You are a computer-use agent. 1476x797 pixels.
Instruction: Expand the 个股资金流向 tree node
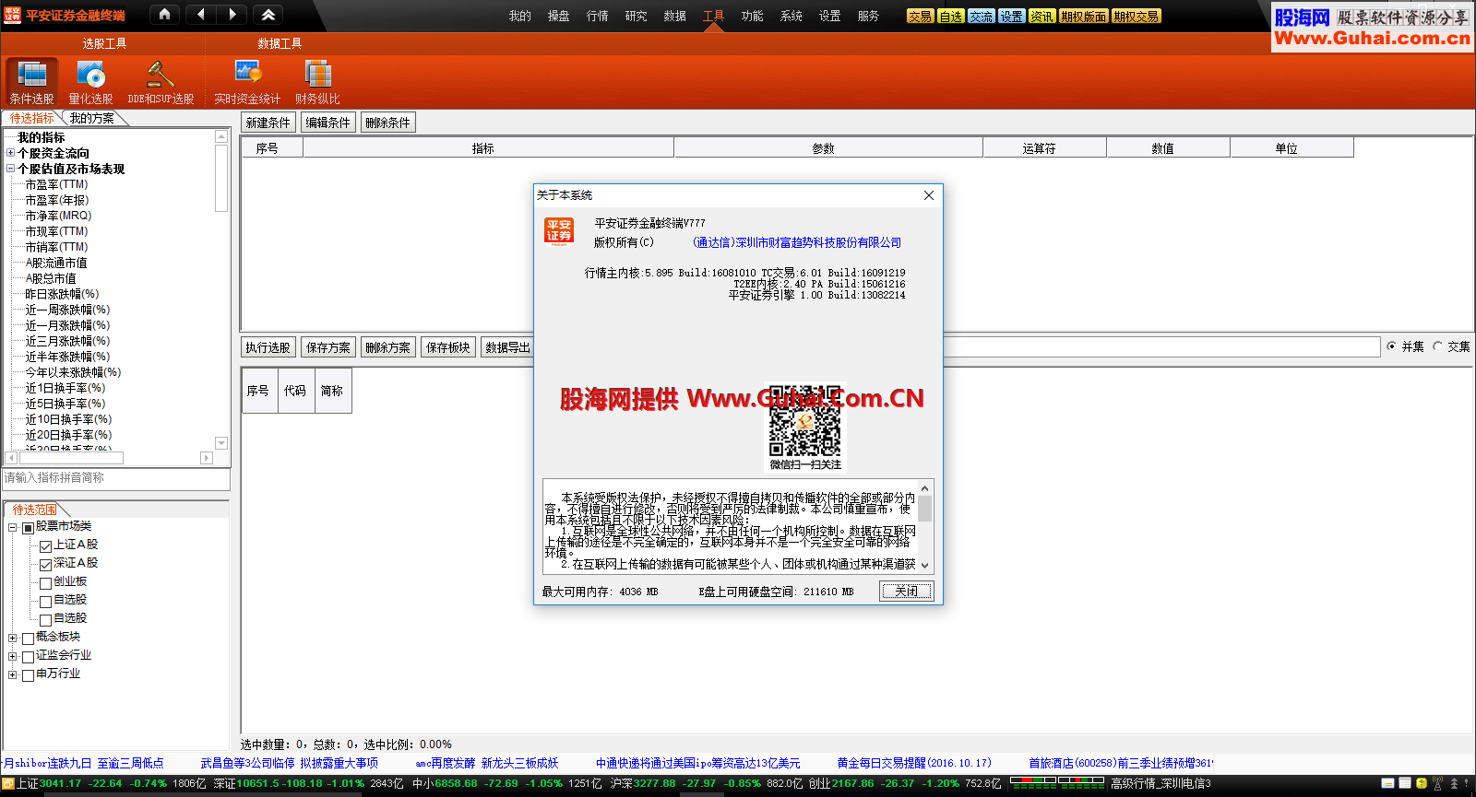point(10,153)
